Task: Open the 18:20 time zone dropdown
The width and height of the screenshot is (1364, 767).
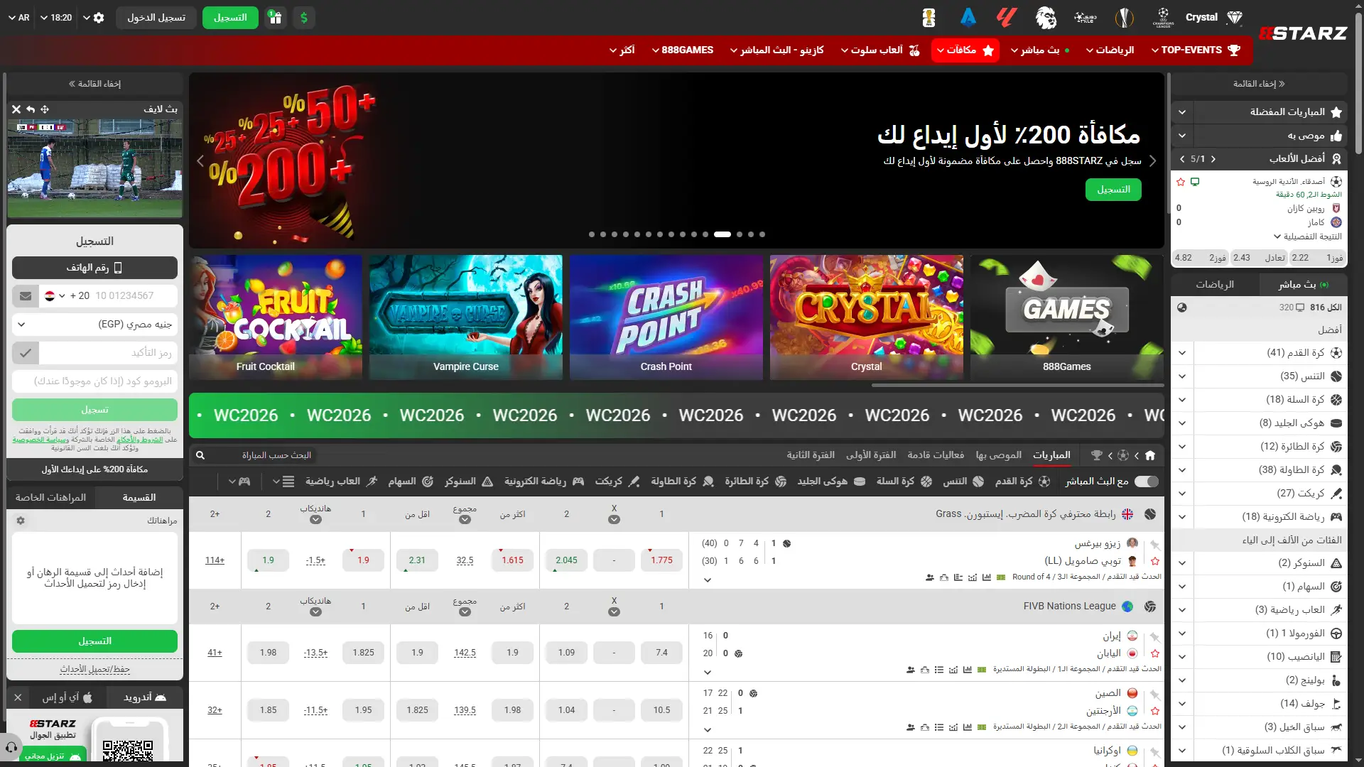Action: pyautogui.click(x=56, y=18)
